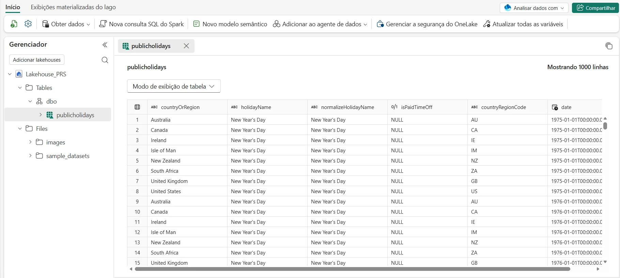Collapse the Files folder
Viewport: 620px width, 278px height.
point(20,128)
